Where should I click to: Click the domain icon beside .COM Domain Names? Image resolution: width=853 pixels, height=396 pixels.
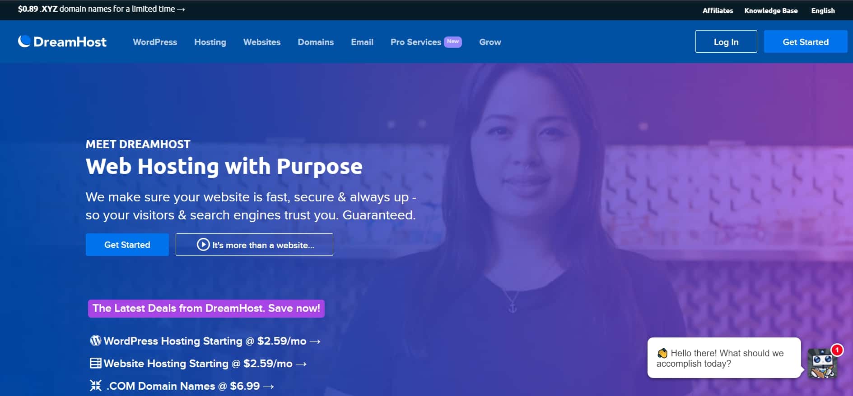(96, 386)
